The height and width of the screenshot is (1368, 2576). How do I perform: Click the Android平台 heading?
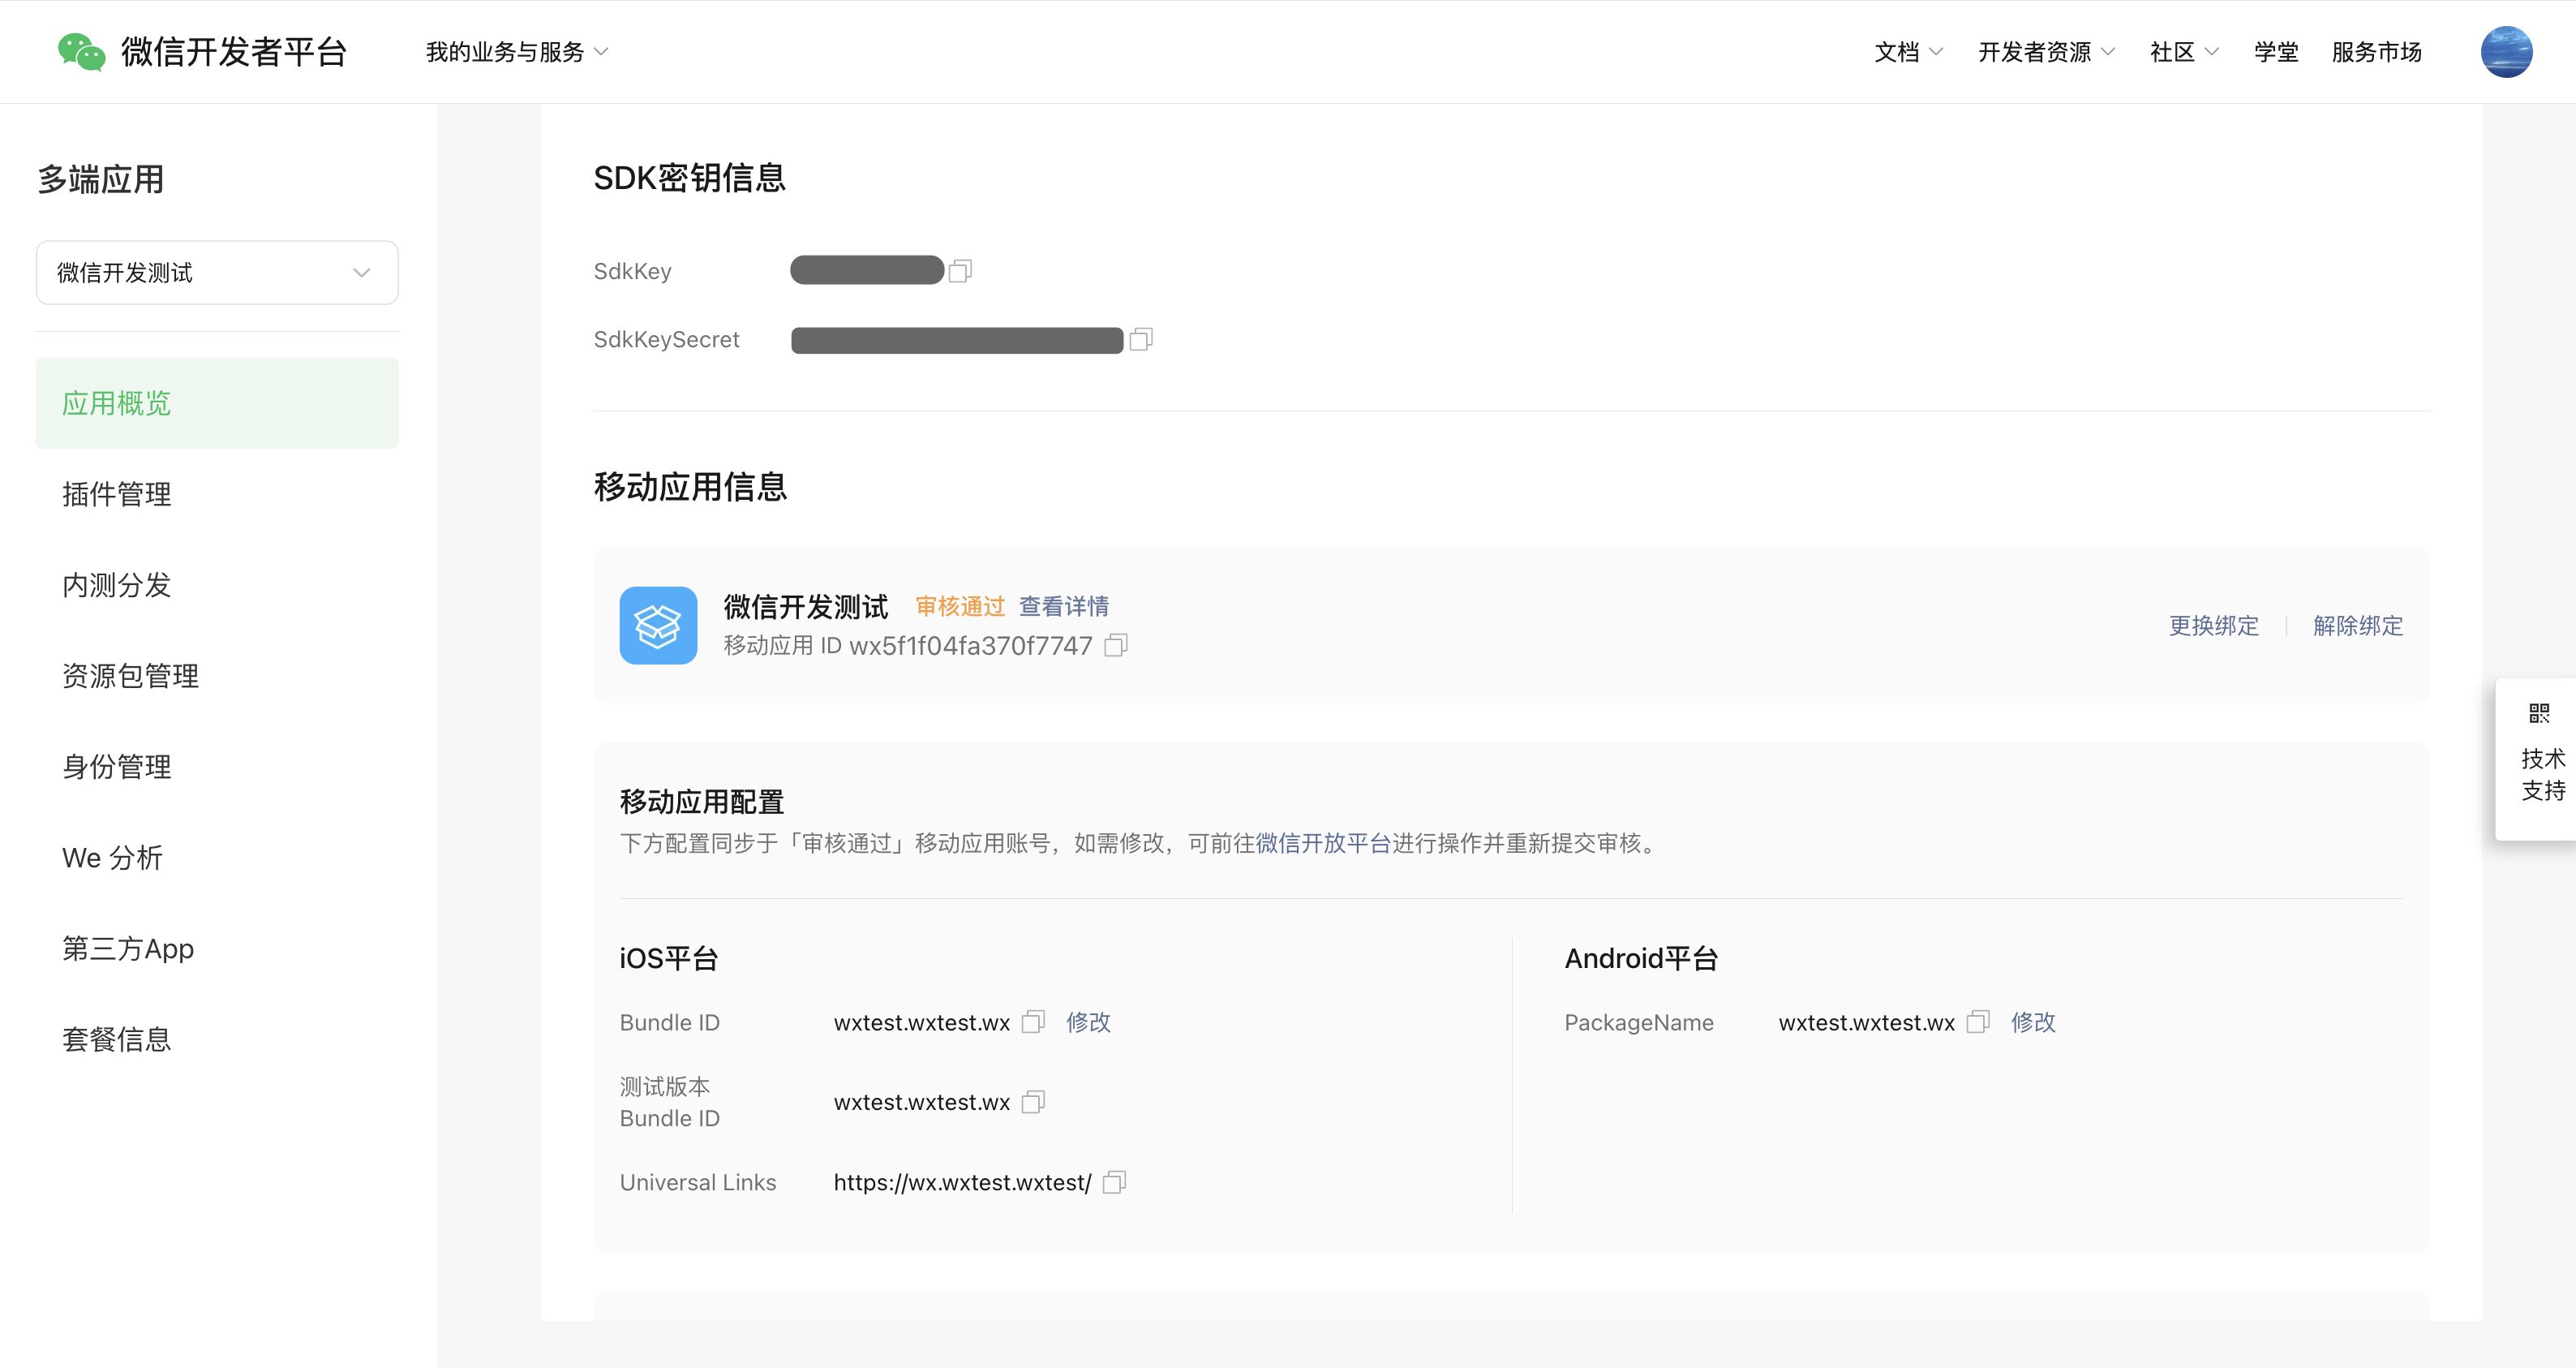click(1641, 959)
